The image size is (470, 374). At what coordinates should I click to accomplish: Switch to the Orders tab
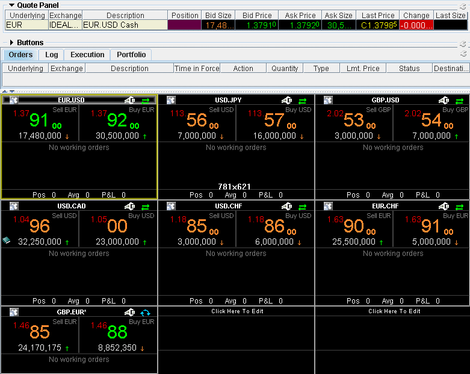(x=20, y=55)
